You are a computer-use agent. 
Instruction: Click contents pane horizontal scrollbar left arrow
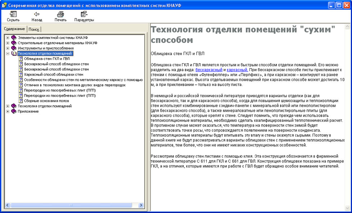[8, 205]
